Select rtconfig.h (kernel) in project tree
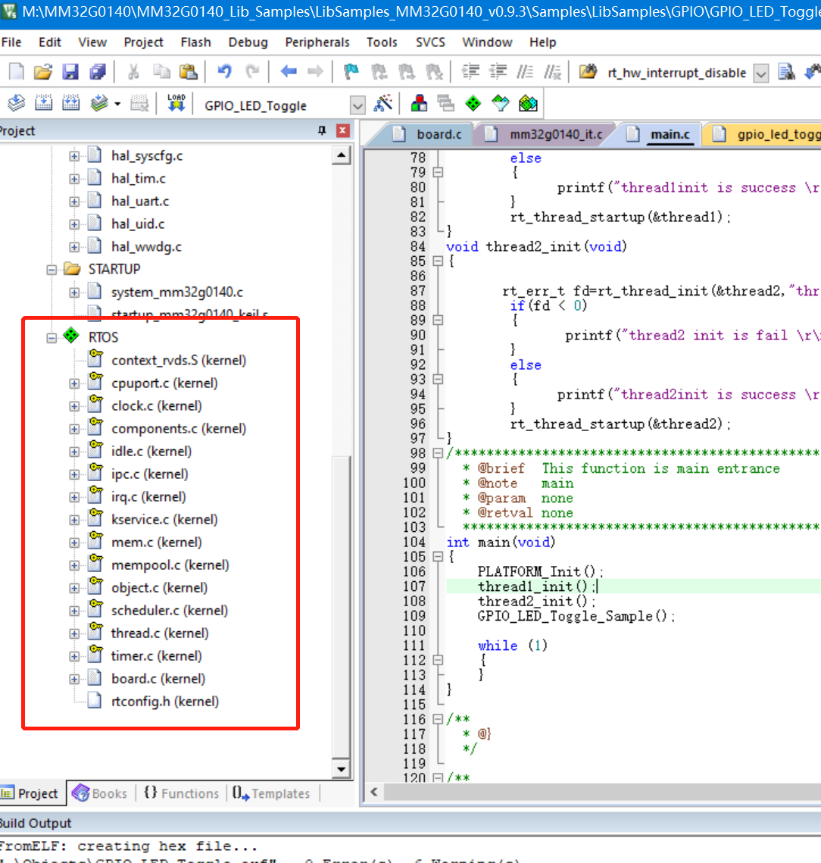The image size is (821, 863). (164, 702)
